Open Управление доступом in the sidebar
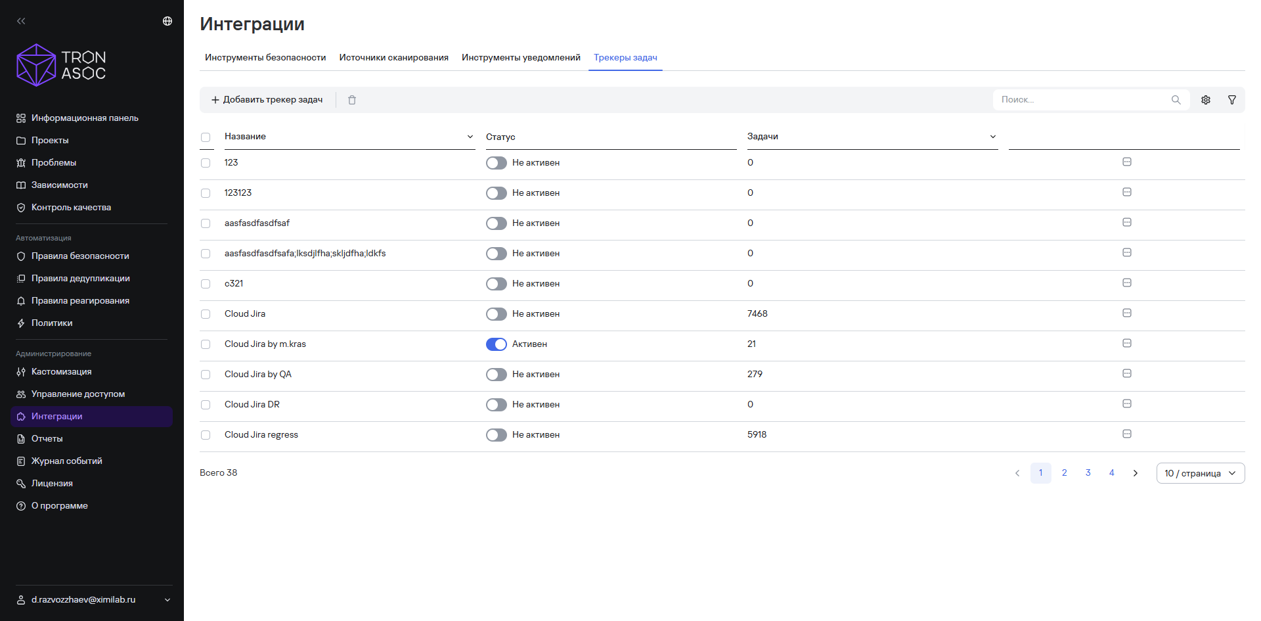1261x621 pixels. pos(91,394)
